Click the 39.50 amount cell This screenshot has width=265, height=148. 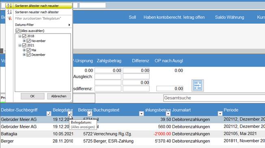(x=166, y=119)
